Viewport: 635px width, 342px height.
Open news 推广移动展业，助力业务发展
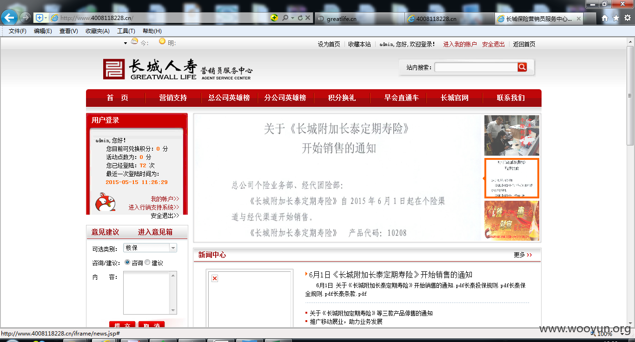tap(346, 322)
